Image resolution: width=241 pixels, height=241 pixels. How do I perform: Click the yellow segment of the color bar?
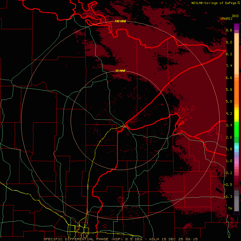tap(236, 114)
